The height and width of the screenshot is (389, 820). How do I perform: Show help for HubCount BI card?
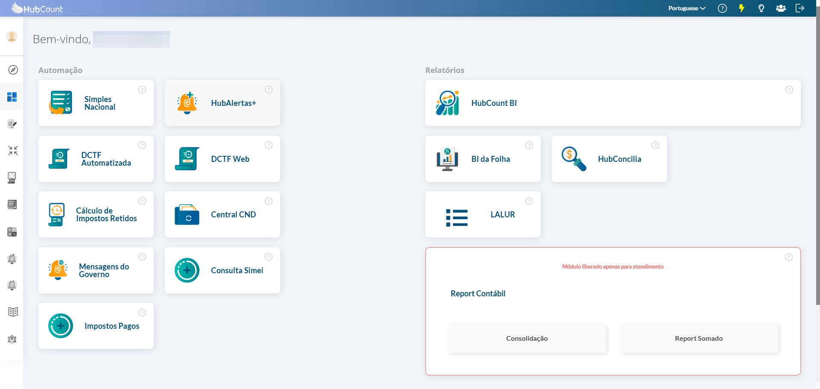[789, 90]
